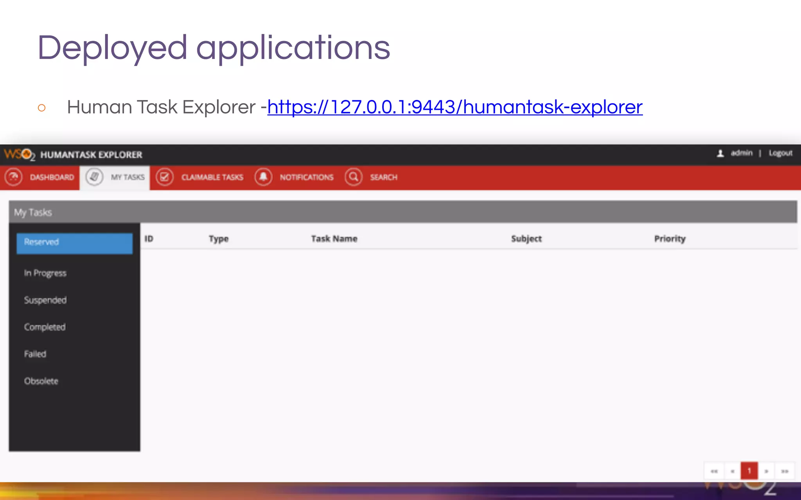
Task: Click the My Tasks clipboard icon
Action: 94,177
